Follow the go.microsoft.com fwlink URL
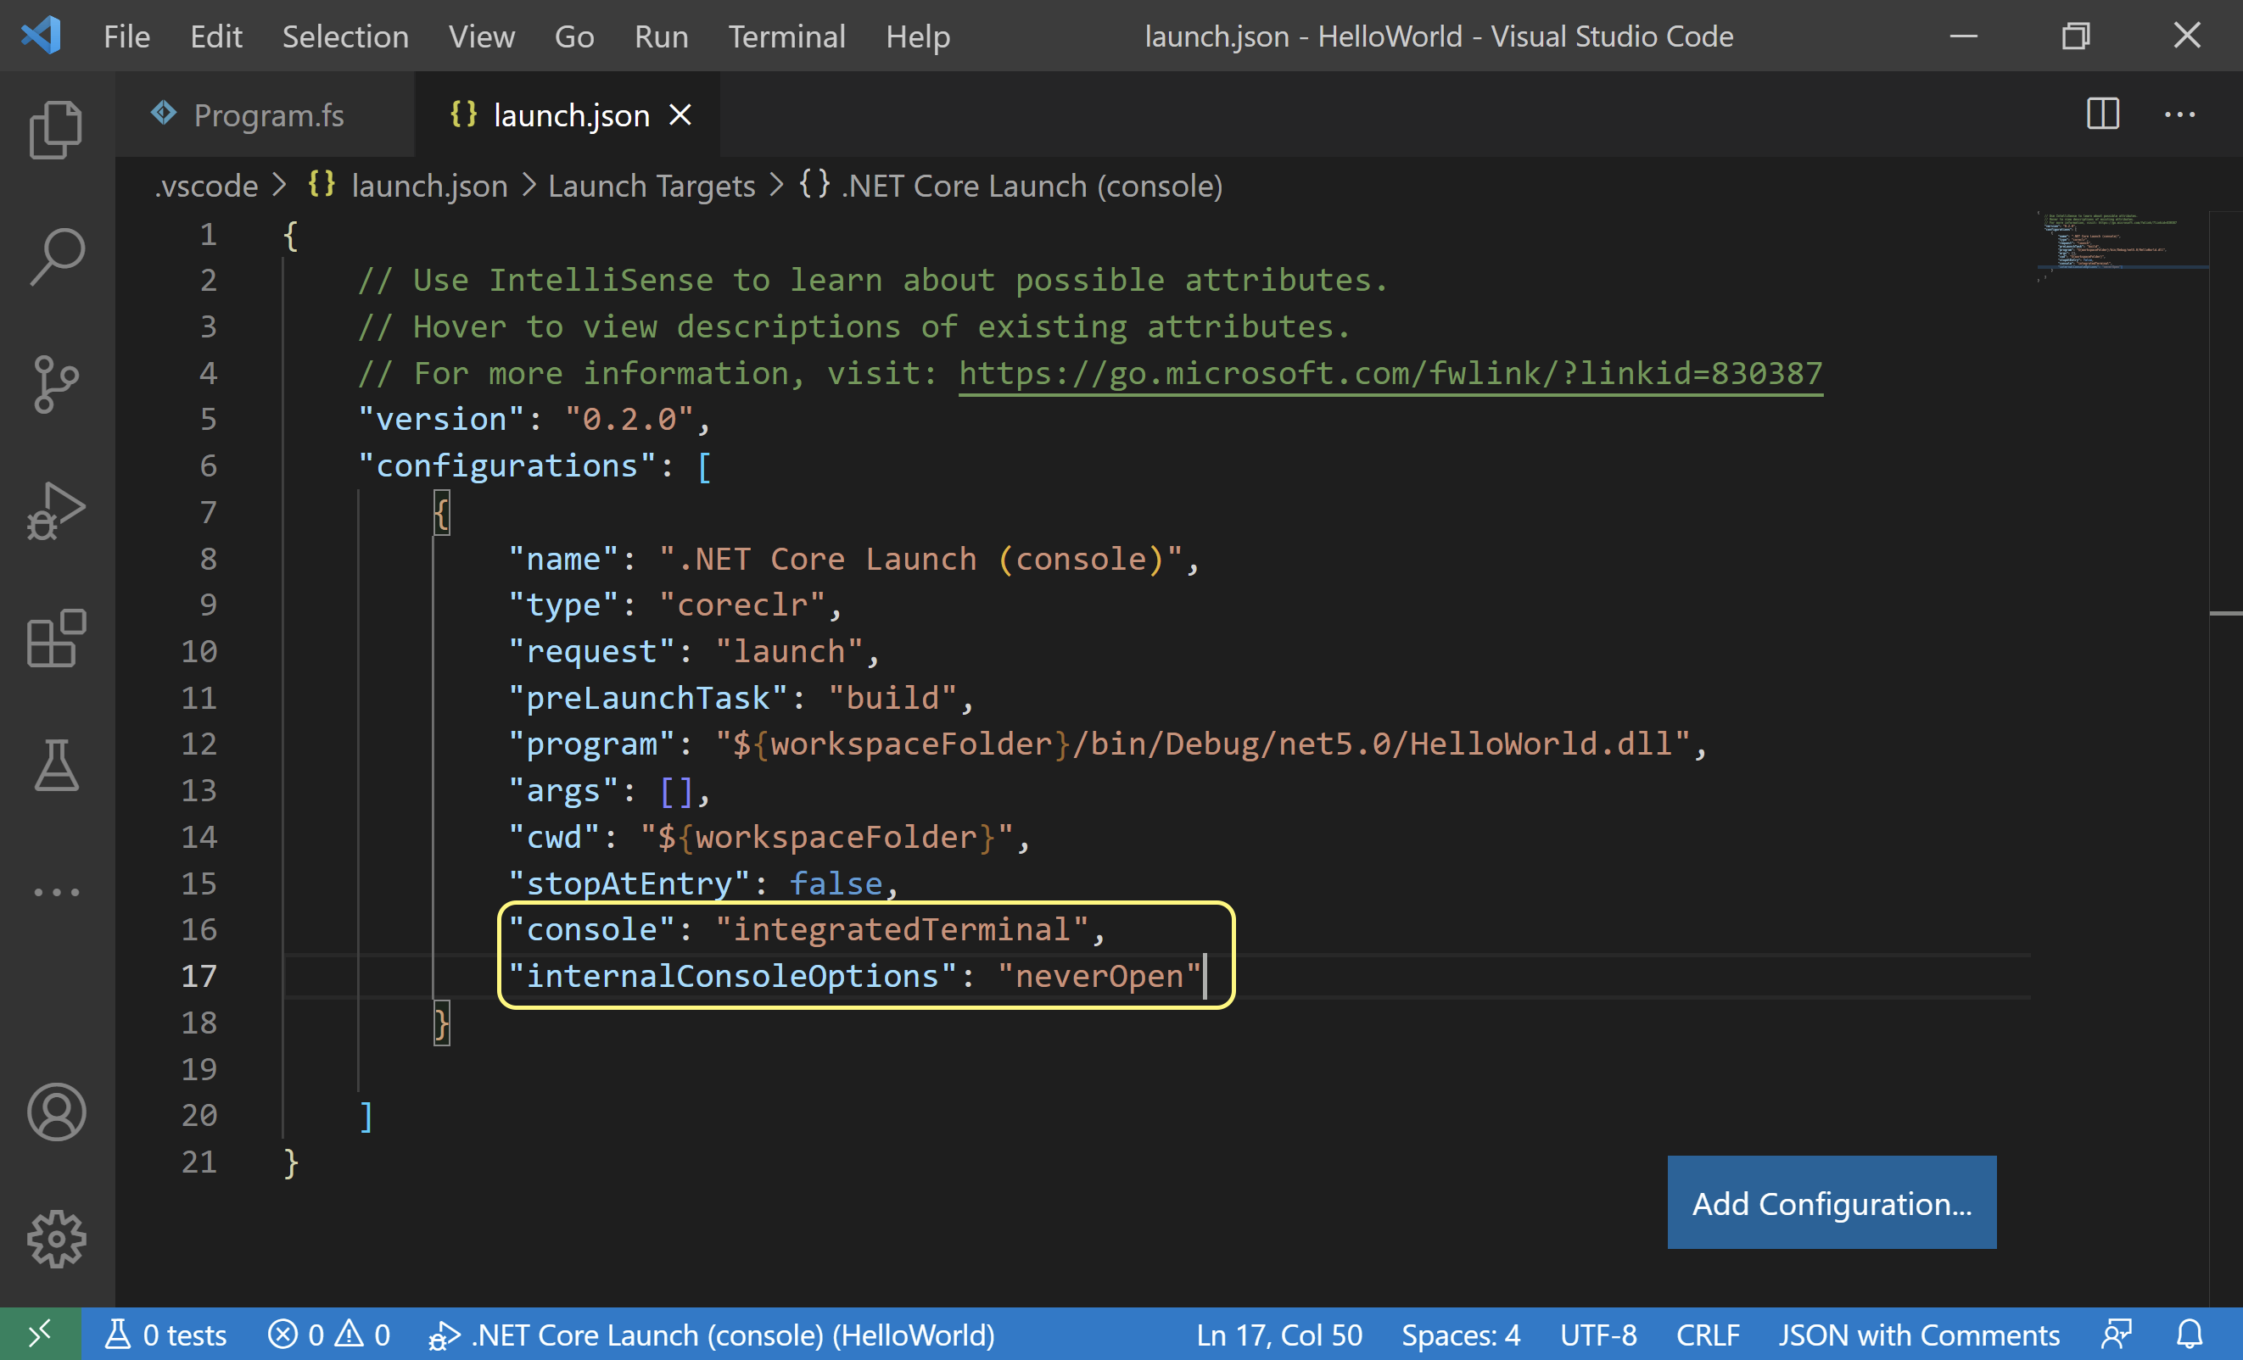 1389,373
